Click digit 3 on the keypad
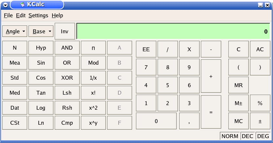273x143 pixels. (x=189, y=103)
